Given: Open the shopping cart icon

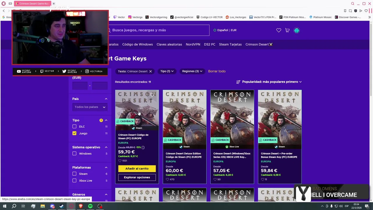Looking at the screenshot, I should coord(287,30).
